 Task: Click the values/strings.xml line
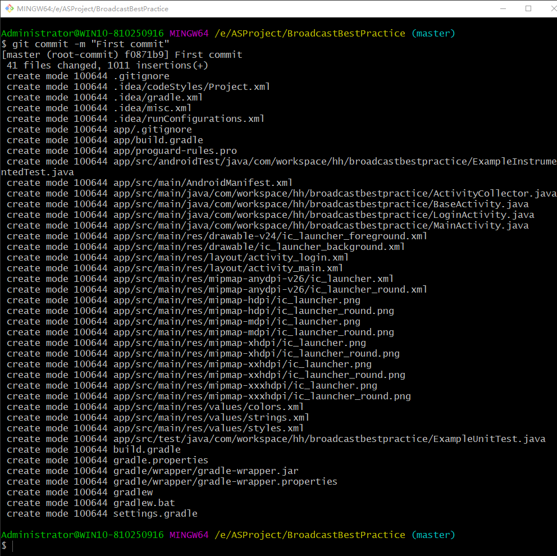tap(158, 417)
